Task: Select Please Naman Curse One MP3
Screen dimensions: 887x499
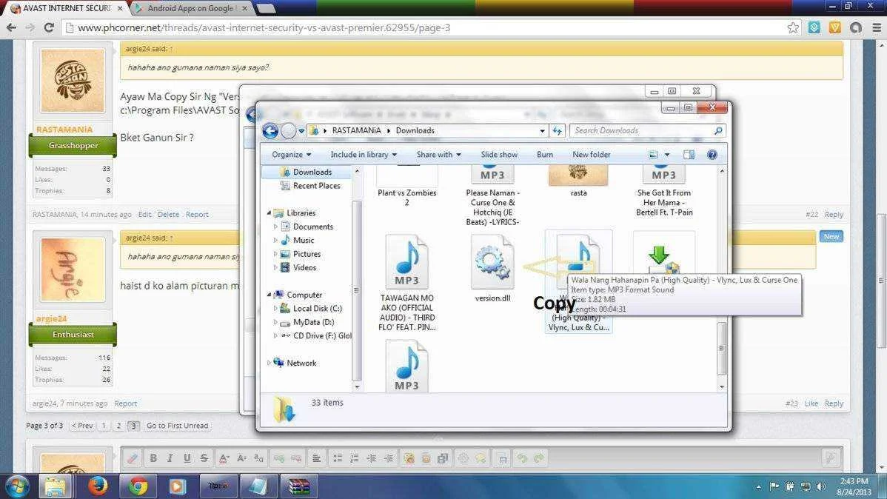Action: (492, 197)
